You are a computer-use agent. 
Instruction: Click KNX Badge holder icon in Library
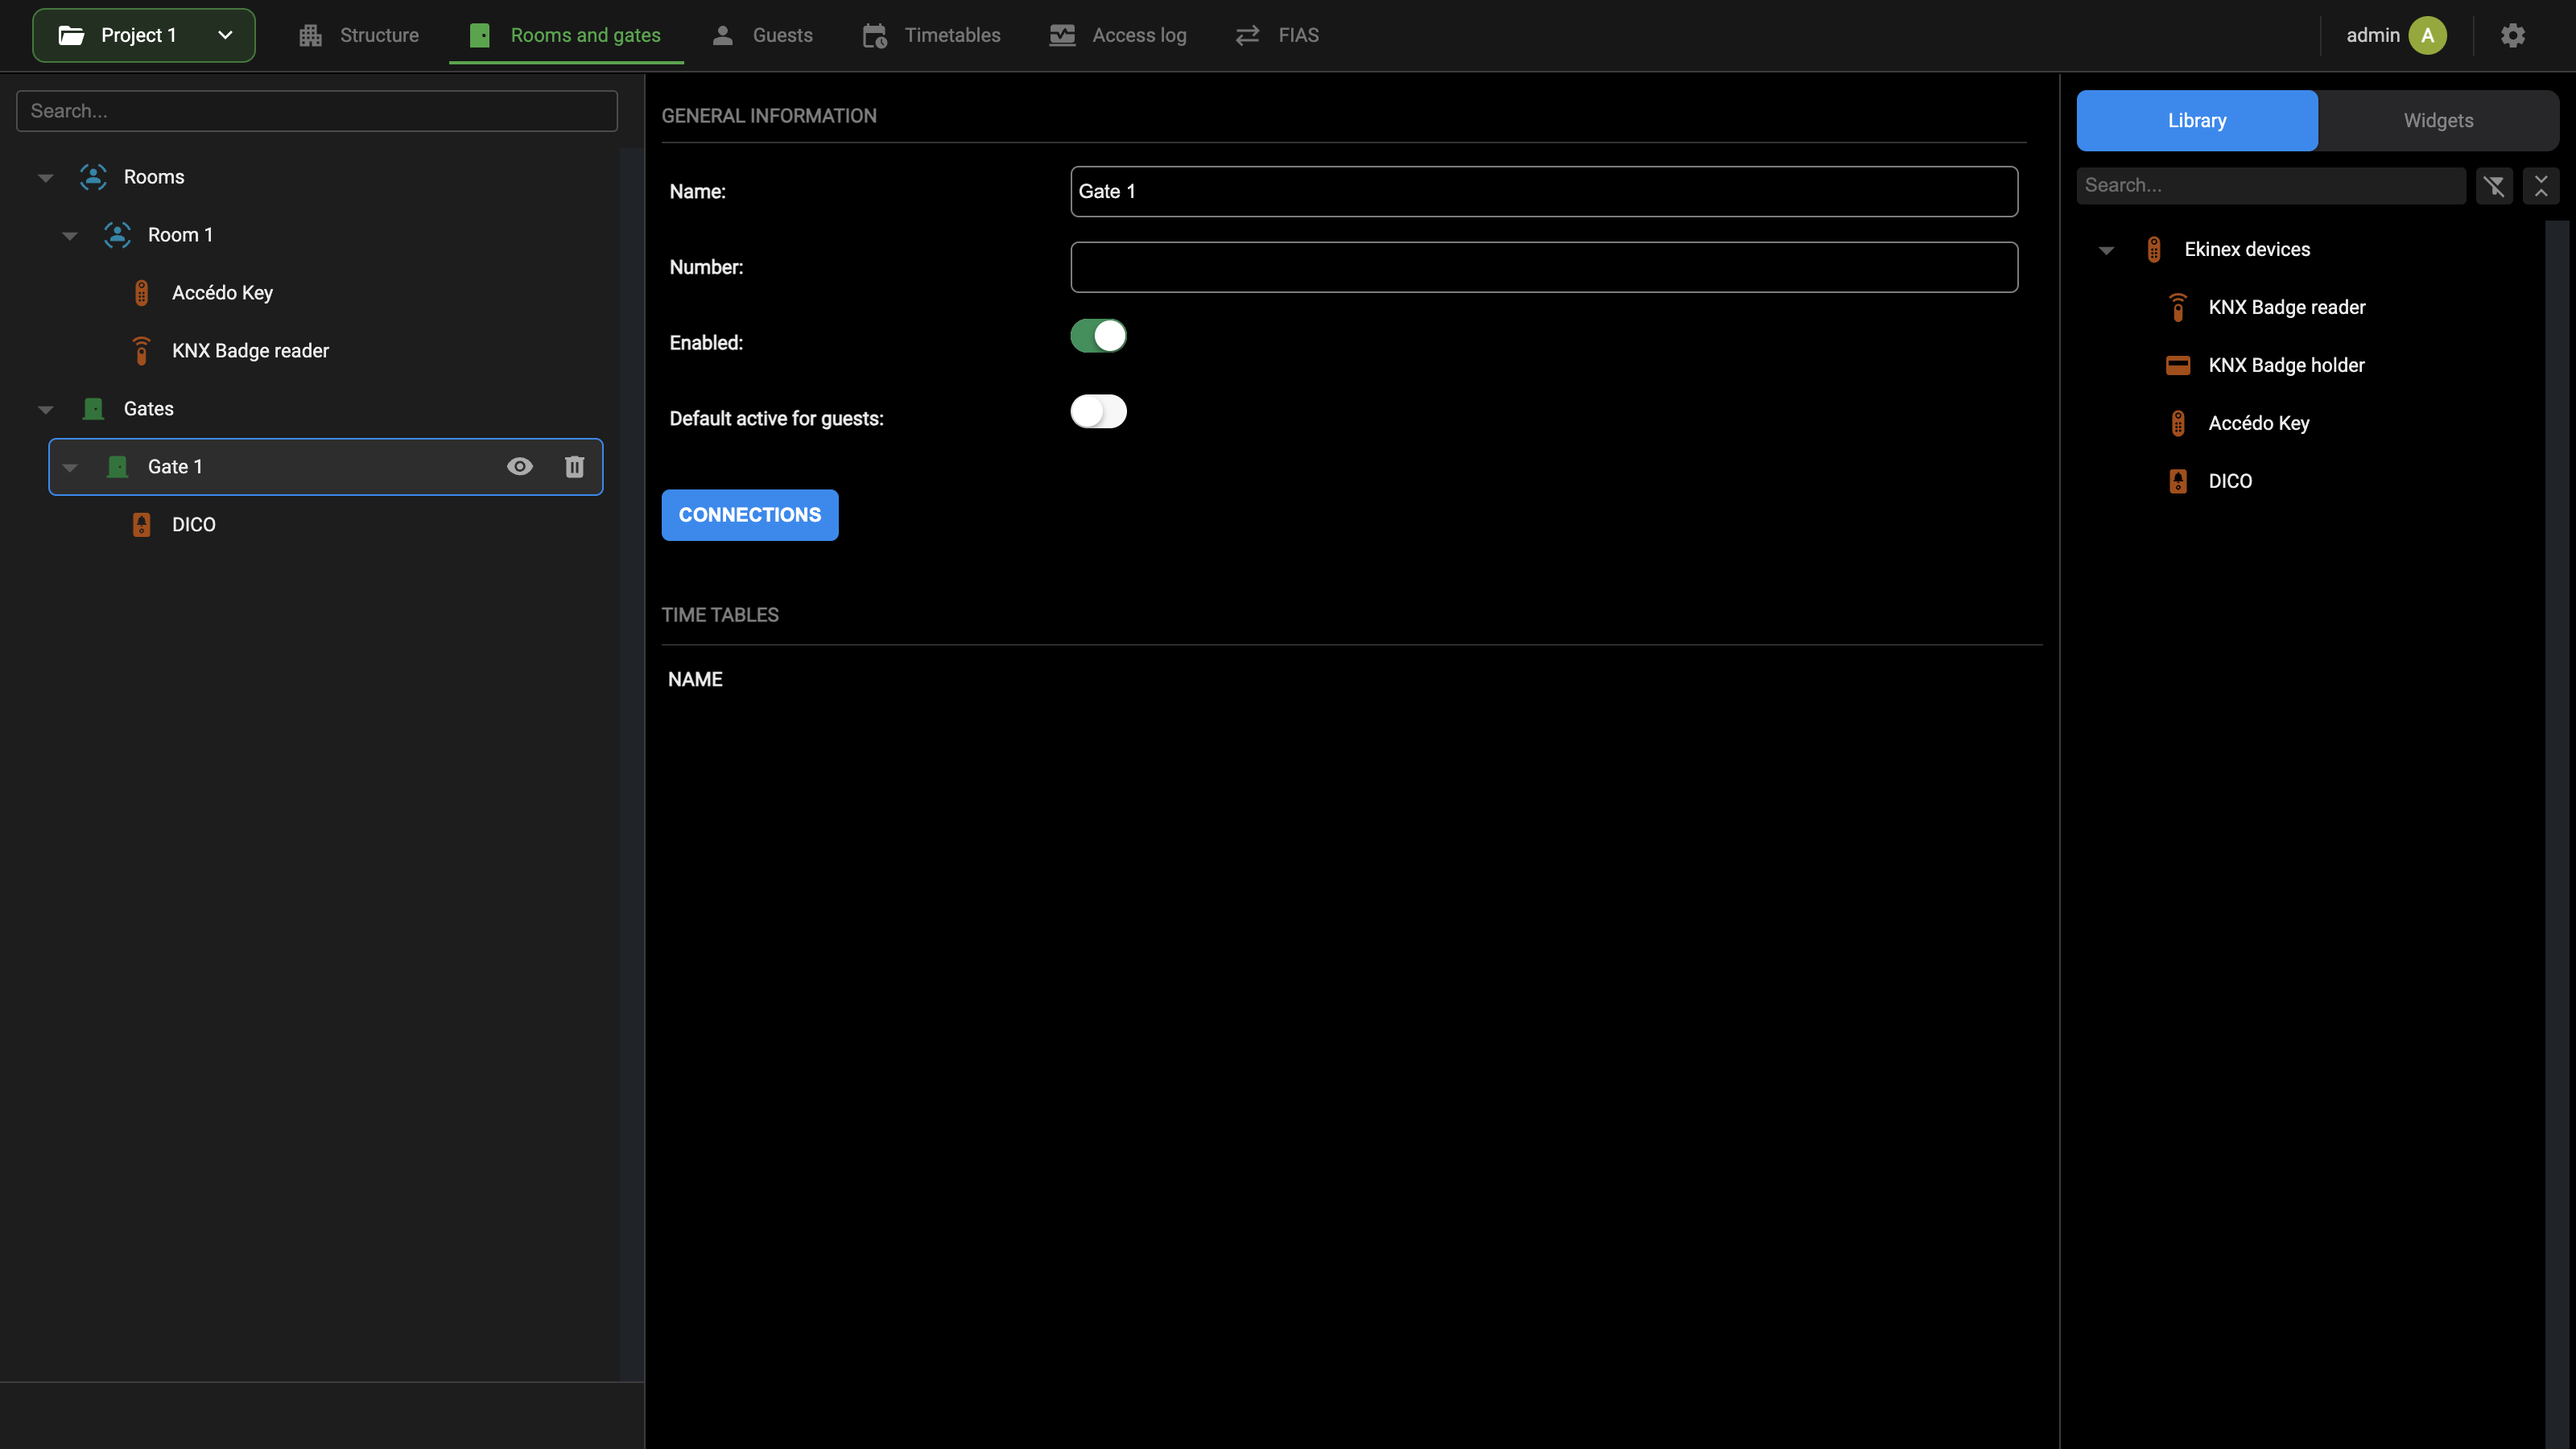[2178, 365]
